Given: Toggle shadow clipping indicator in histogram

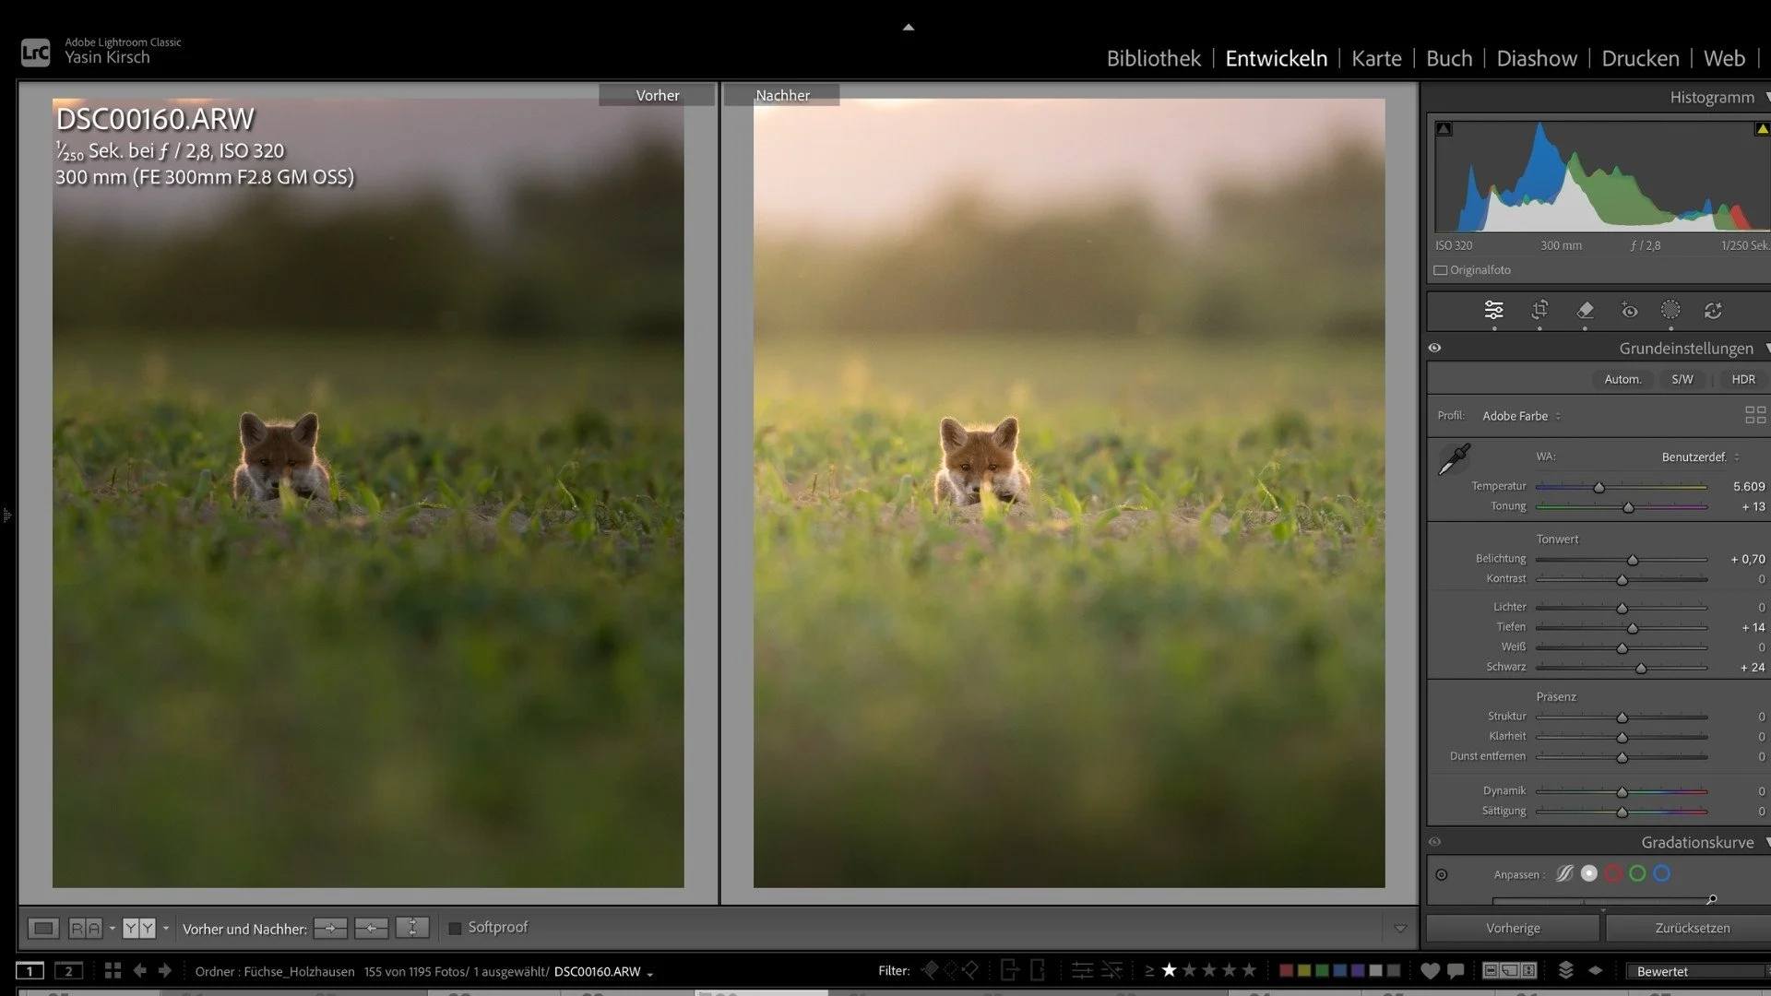Looking at the screenshot, I should (x=1444, y=129).
